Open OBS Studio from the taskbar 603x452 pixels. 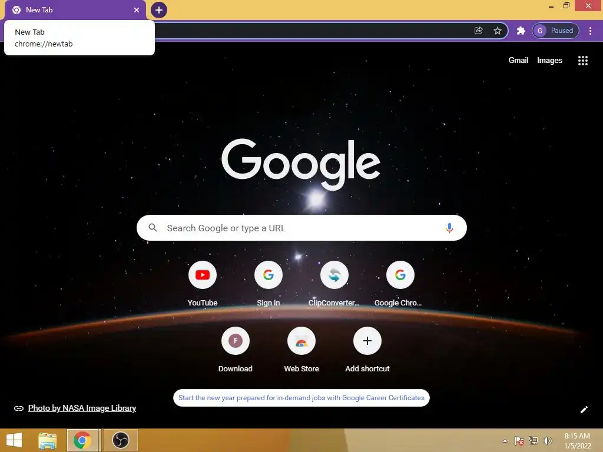(x=120, y=440)
